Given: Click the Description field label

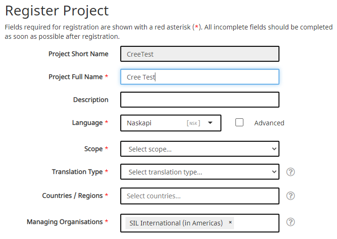Looking at the screenshot, I should (90, 100).
